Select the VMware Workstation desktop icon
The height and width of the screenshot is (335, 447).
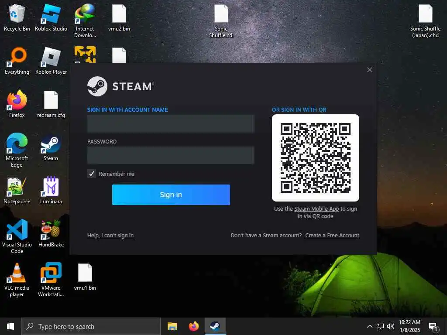[51, 280]
